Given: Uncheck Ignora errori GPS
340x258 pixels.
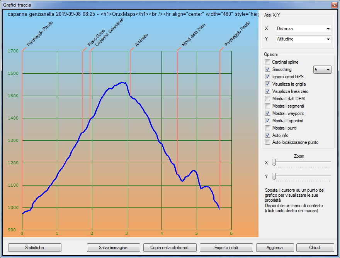Looking at the screenshot, I should (x=267, y=77).
